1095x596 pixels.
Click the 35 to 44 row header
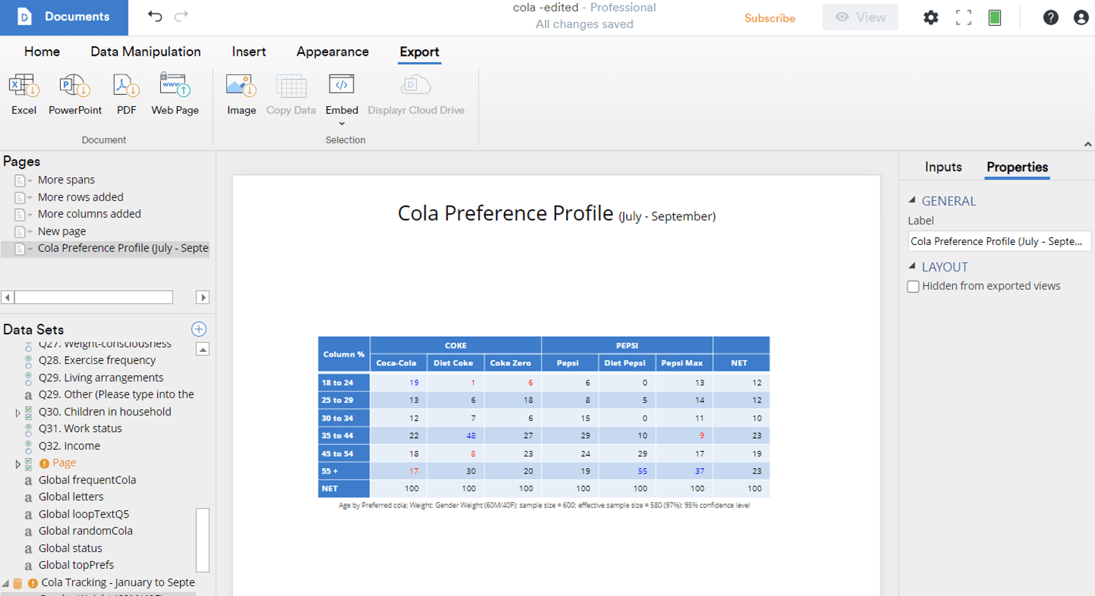coord(344,435)
